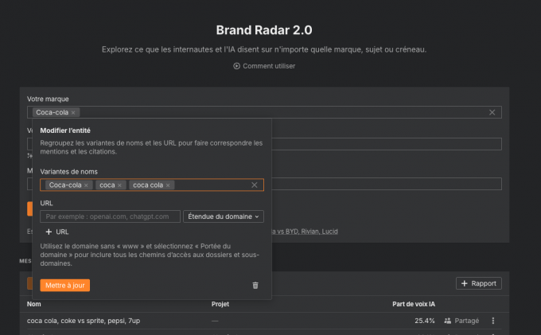The width and height of the screenshot is (541, 335).
Task: Remove Coca-cola from Variantes de noms
Action: pos(86,185)
